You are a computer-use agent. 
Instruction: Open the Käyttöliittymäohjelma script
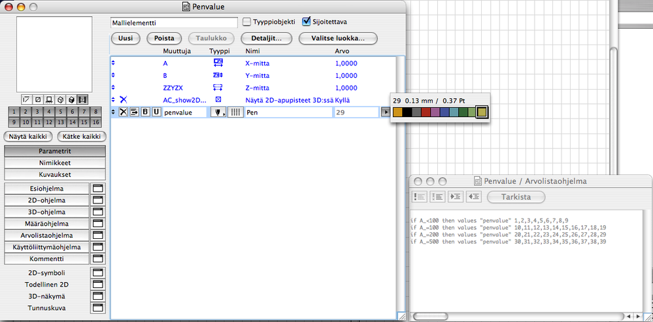click(x=46, y=247)
